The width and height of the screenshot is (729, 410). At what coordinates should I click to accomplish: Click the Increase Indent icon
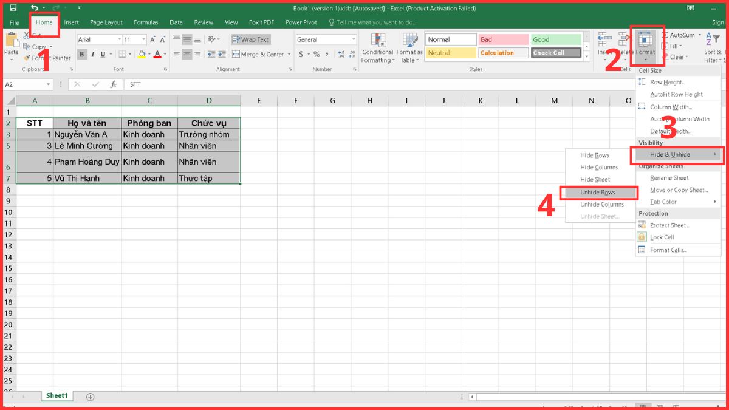click(222, 55)
